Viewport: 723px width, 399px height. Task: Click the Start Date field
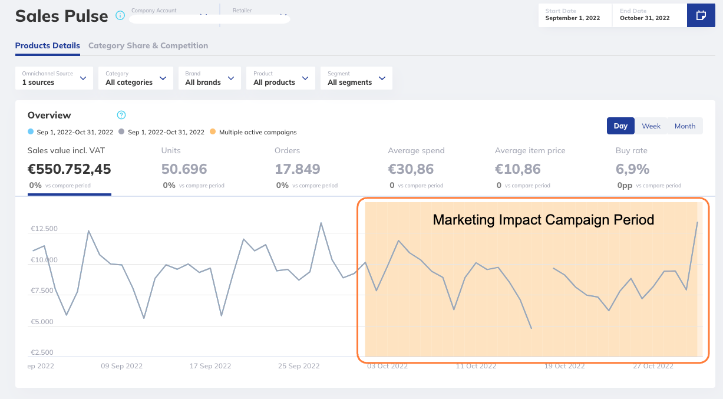575,15
